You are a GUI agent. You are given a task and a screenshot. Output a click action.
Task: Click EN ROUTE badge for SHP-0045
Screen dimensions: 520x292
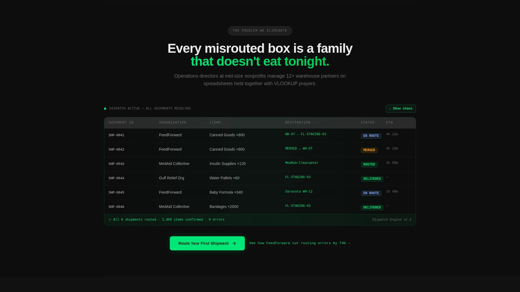371,193
